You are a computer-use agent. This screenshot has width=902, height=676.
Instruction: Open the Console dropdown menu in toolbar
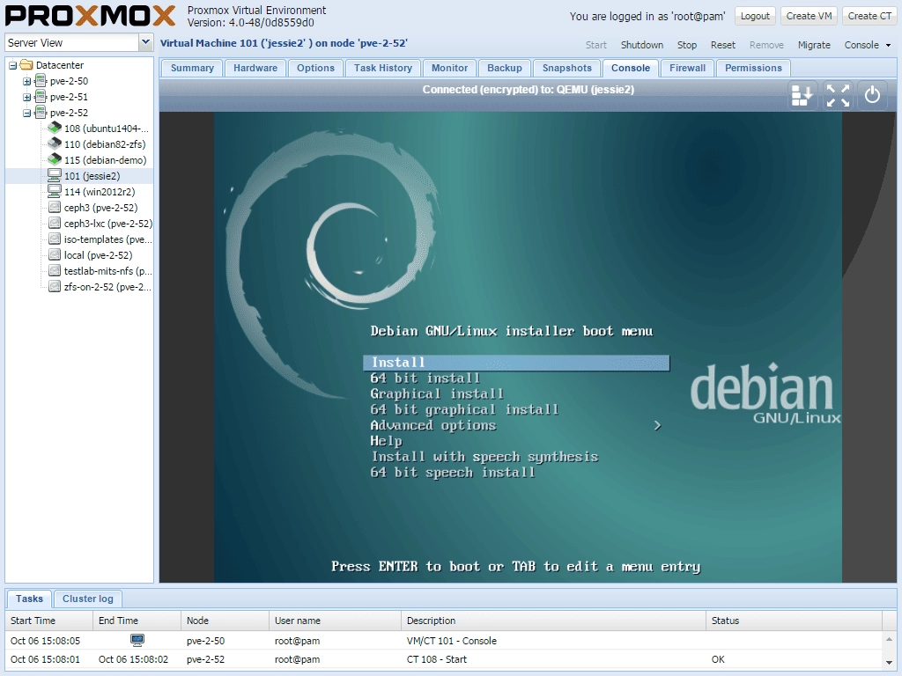tap(868, 45)
